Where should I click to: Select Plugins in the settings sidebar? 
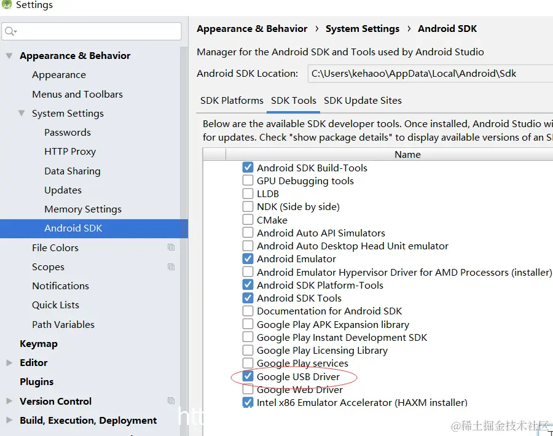(x=37, y=382)
